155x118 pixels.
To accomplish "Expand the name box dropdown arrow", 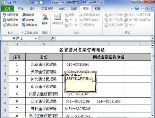I will click(36, 38).
